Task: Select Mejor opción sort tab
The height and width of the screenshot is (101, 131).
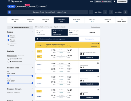Action: [43, 33]
